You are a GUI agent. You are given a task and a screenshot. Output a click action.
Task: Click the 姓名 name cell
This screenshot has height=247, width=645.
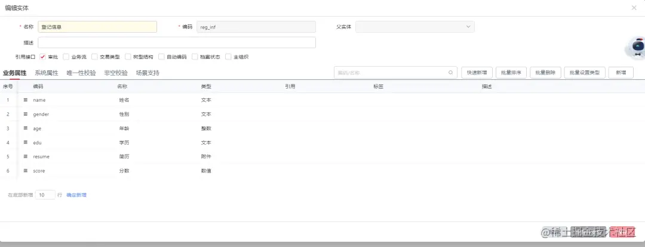(124, 100)
